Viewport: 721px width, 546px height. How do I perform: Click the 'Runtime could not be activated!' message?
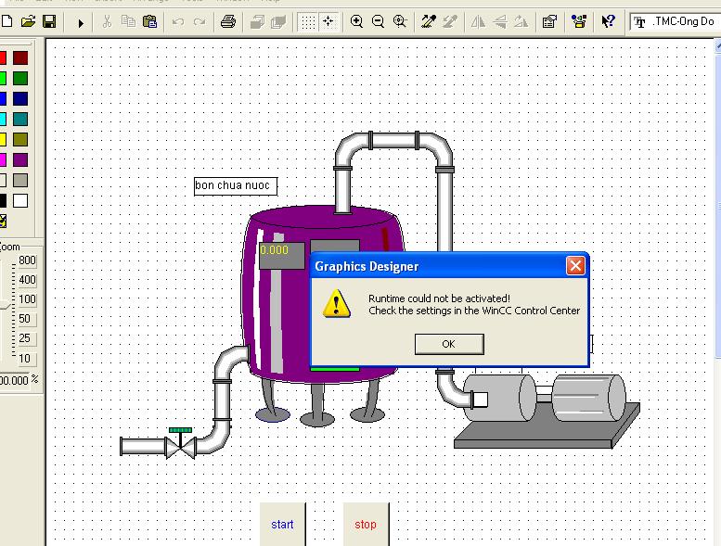tap(439, 298)
